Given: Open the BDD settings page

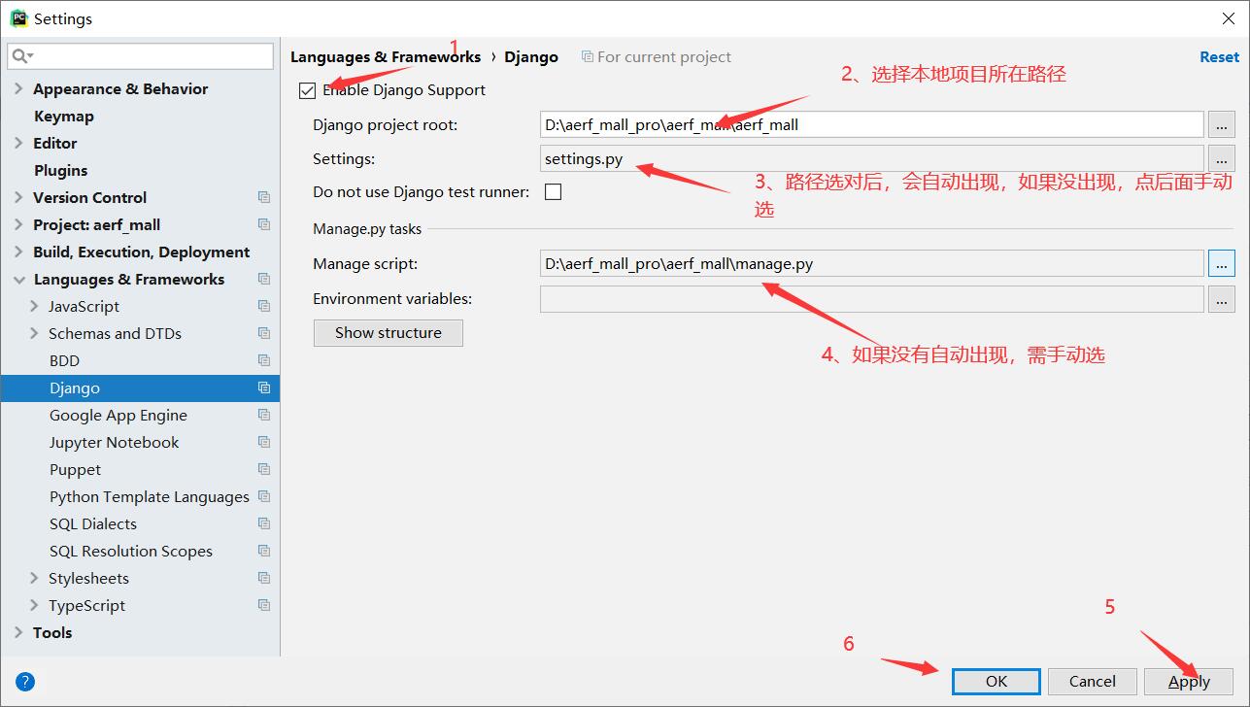Looking at the screenshot, I should point(64,360).
